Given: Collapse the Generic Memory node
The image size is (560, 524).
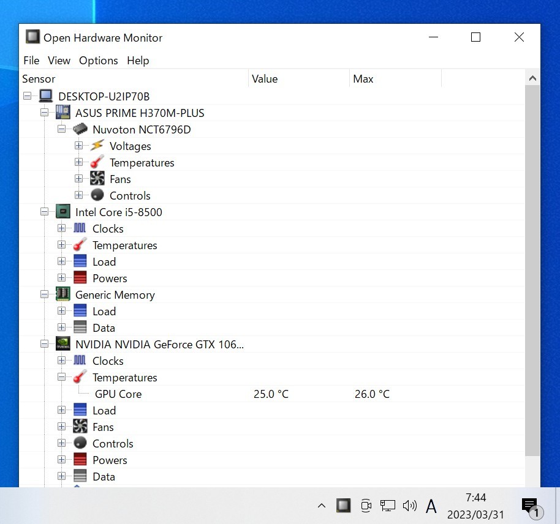Looking at the screenshot, I should tap(44, 294).
